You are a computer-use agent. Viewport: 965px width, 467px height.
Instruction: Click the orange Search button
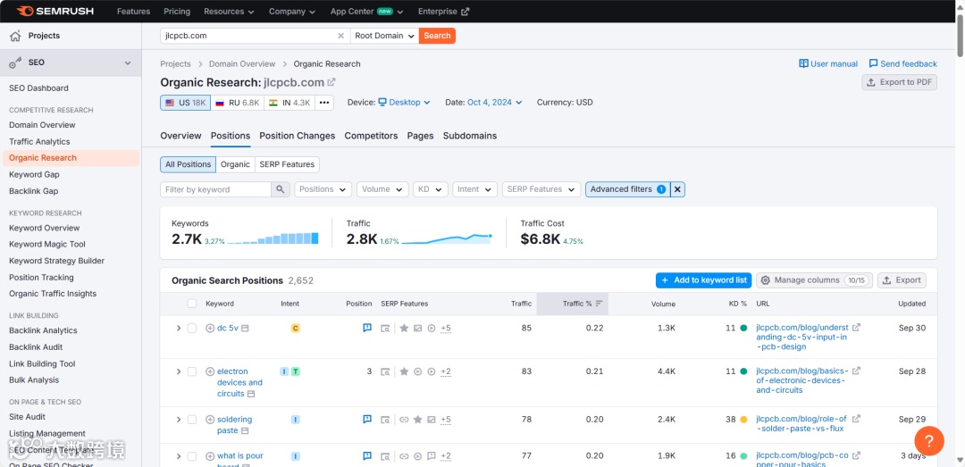(x=437, y=36)
